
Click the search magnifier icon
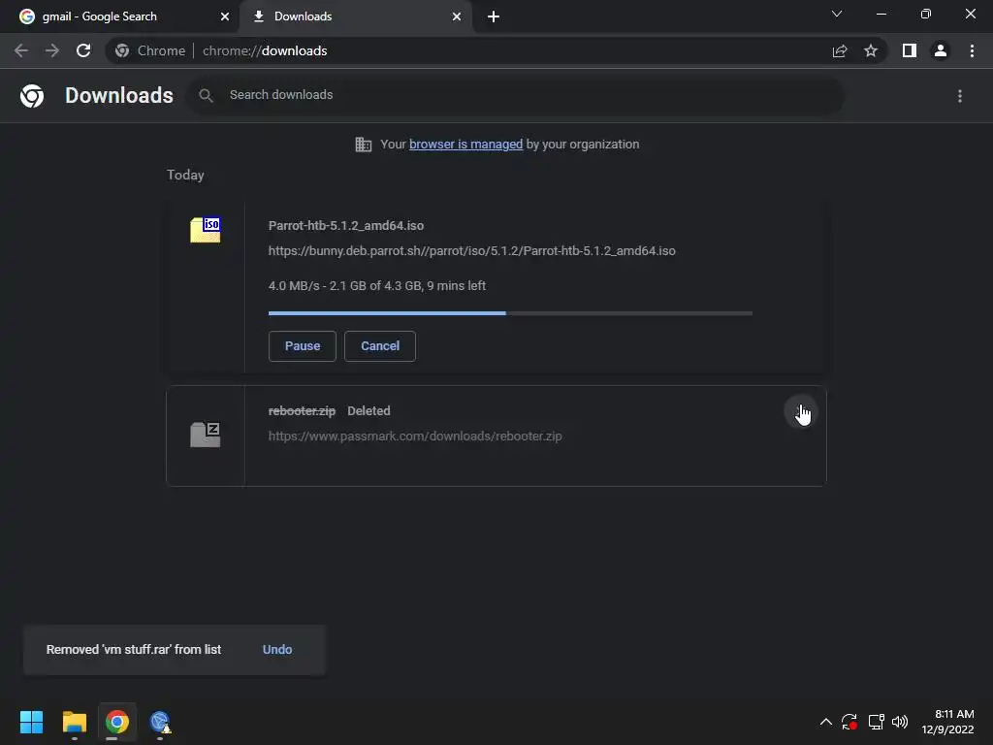[206, 96]
